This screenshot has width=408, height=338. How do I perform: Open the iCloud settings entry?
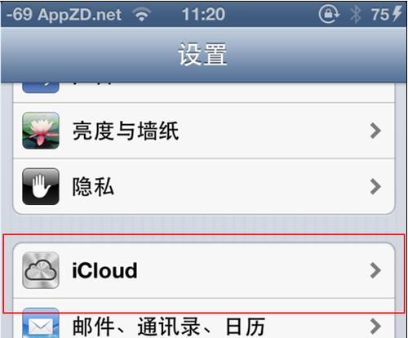(204, 270)
